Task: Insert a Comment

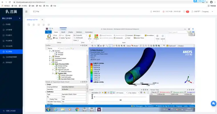Action: point(129,35)
